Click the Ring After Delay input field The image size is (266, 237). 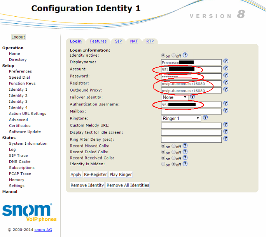pos(191,140)
